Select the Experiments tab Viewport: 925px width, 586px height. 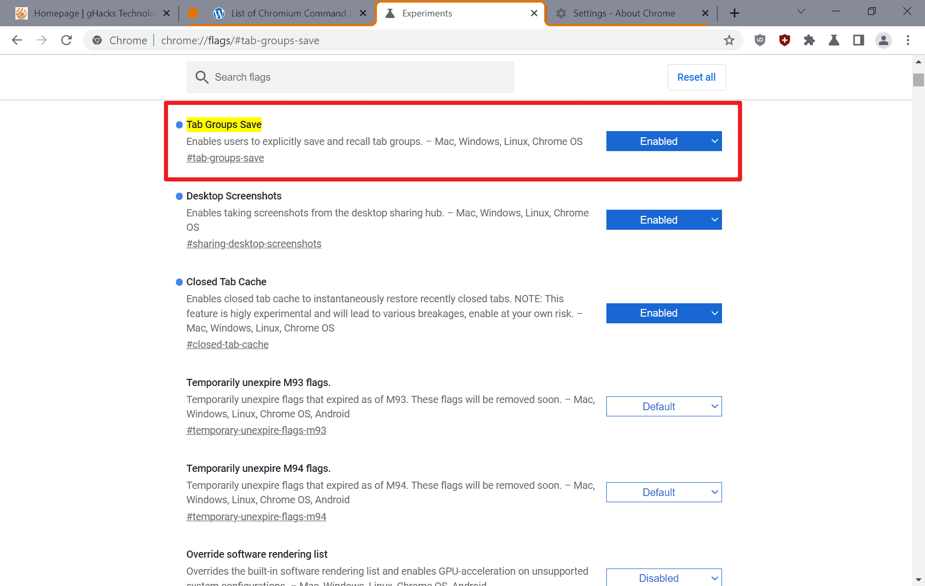point(460,13)
